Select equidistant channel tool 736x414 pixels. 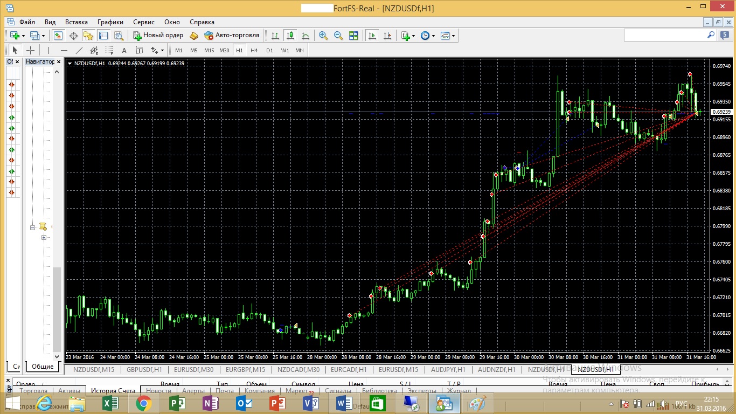click(x=94, y=50)
